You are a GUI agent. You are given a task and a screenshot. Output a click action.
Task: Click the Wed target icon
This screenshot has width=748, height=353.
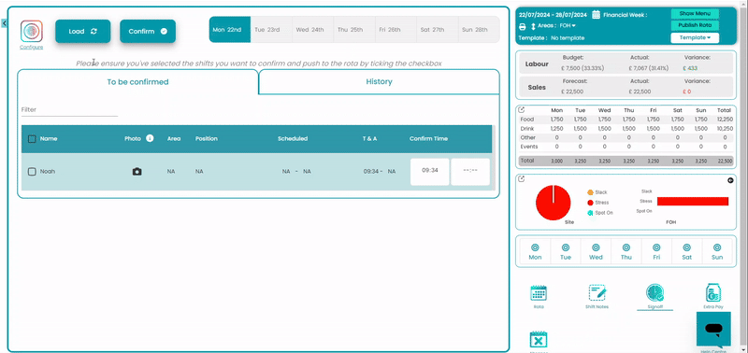pyautogui.click(x=596, y=247)
